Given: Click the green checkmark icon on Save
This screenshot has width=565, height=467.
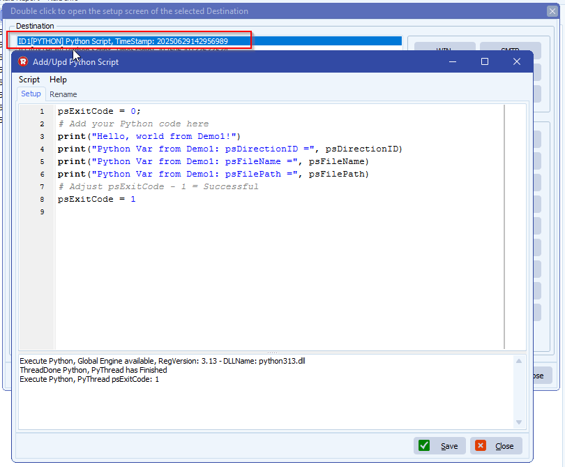Looking at the screenshot, I should 424,446.
